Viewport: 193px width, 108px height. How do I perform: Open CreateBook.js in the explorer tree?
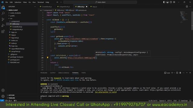17,27
